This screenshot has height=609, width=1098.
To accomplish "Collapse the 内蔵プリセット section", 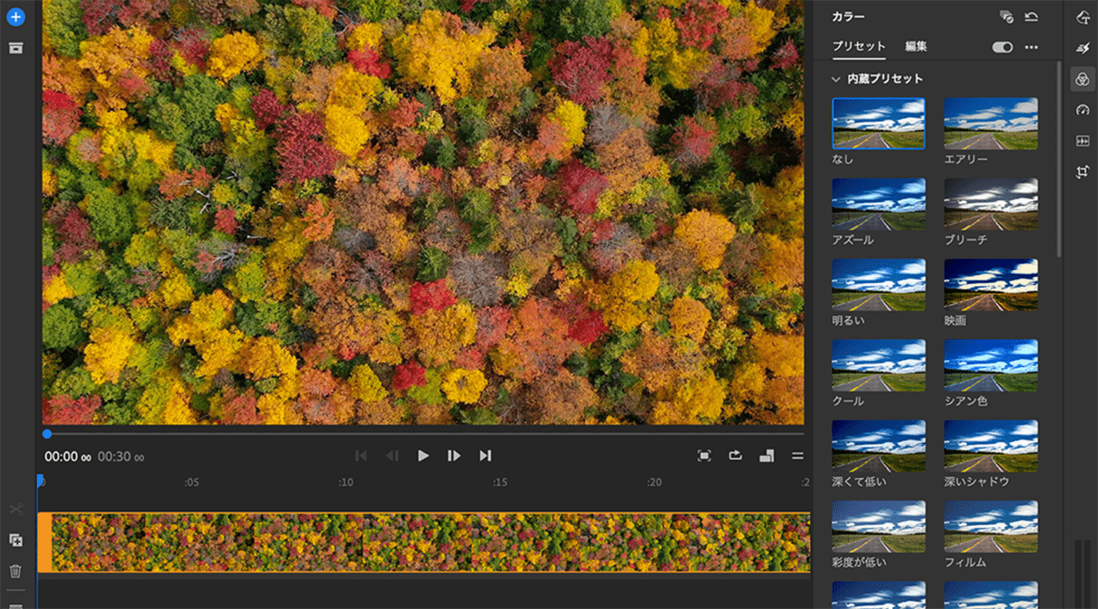I will [834, 78].
